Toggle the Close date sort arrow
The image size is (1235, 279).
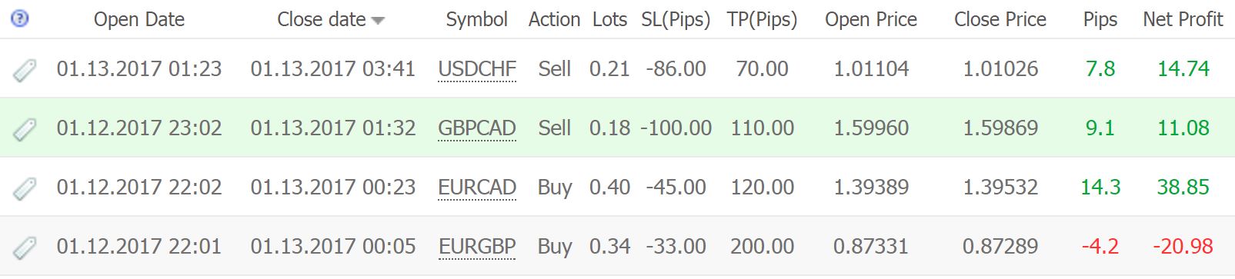click(378, 22)
